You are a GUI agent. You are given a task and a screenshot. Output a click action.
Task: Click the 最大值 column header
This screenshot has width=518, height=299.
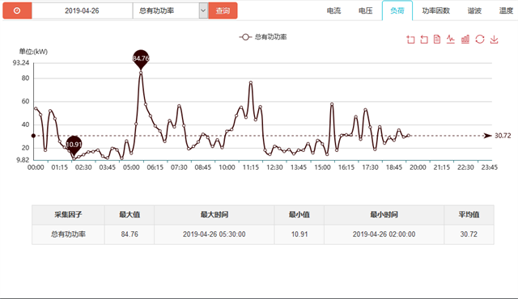coord(129,215)
